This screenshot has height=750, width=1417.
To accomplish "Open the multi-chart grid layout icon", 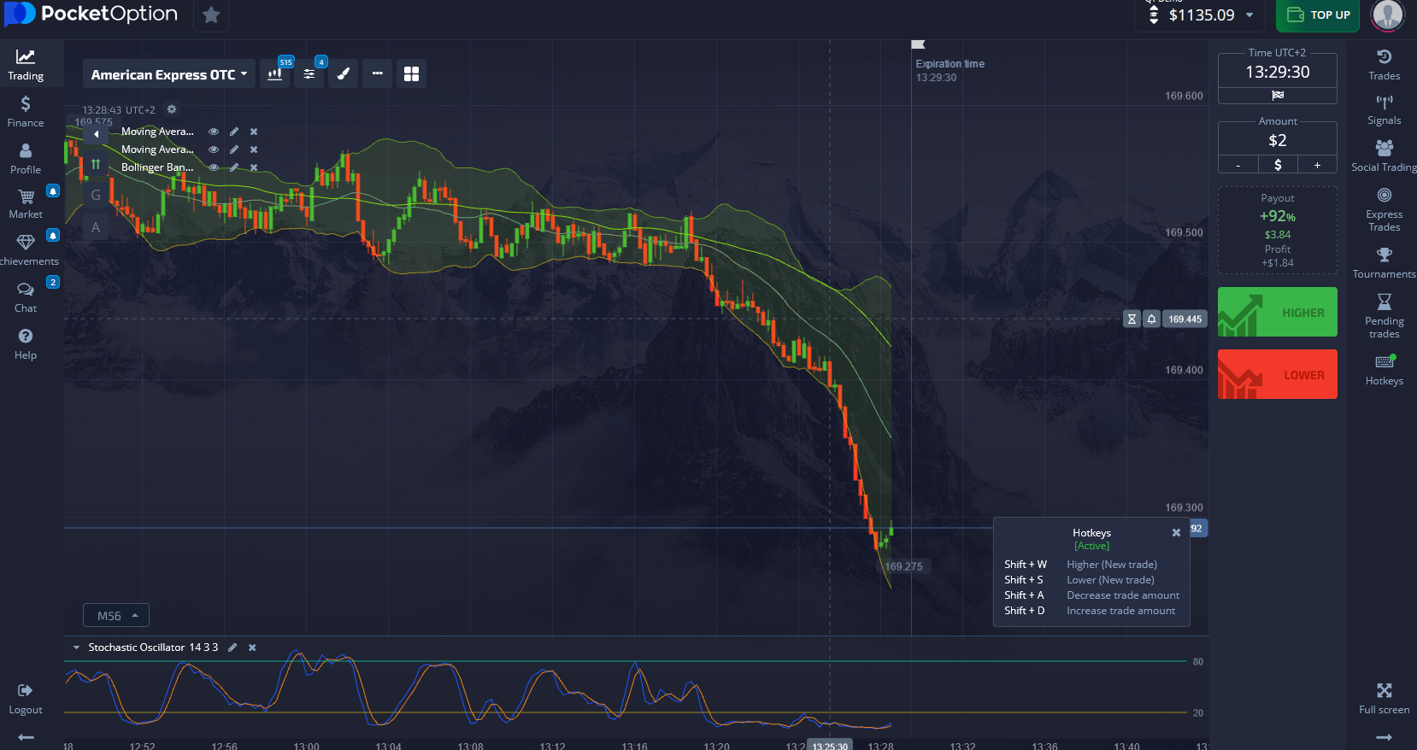I will coord(411,73).
